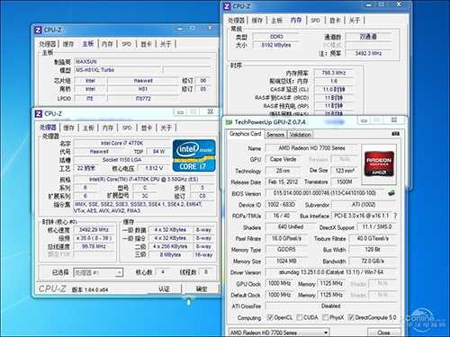Click the 72.0 GB/s Bandwidth value
Screen dimensions: 450x337
(x=373, y=261)
